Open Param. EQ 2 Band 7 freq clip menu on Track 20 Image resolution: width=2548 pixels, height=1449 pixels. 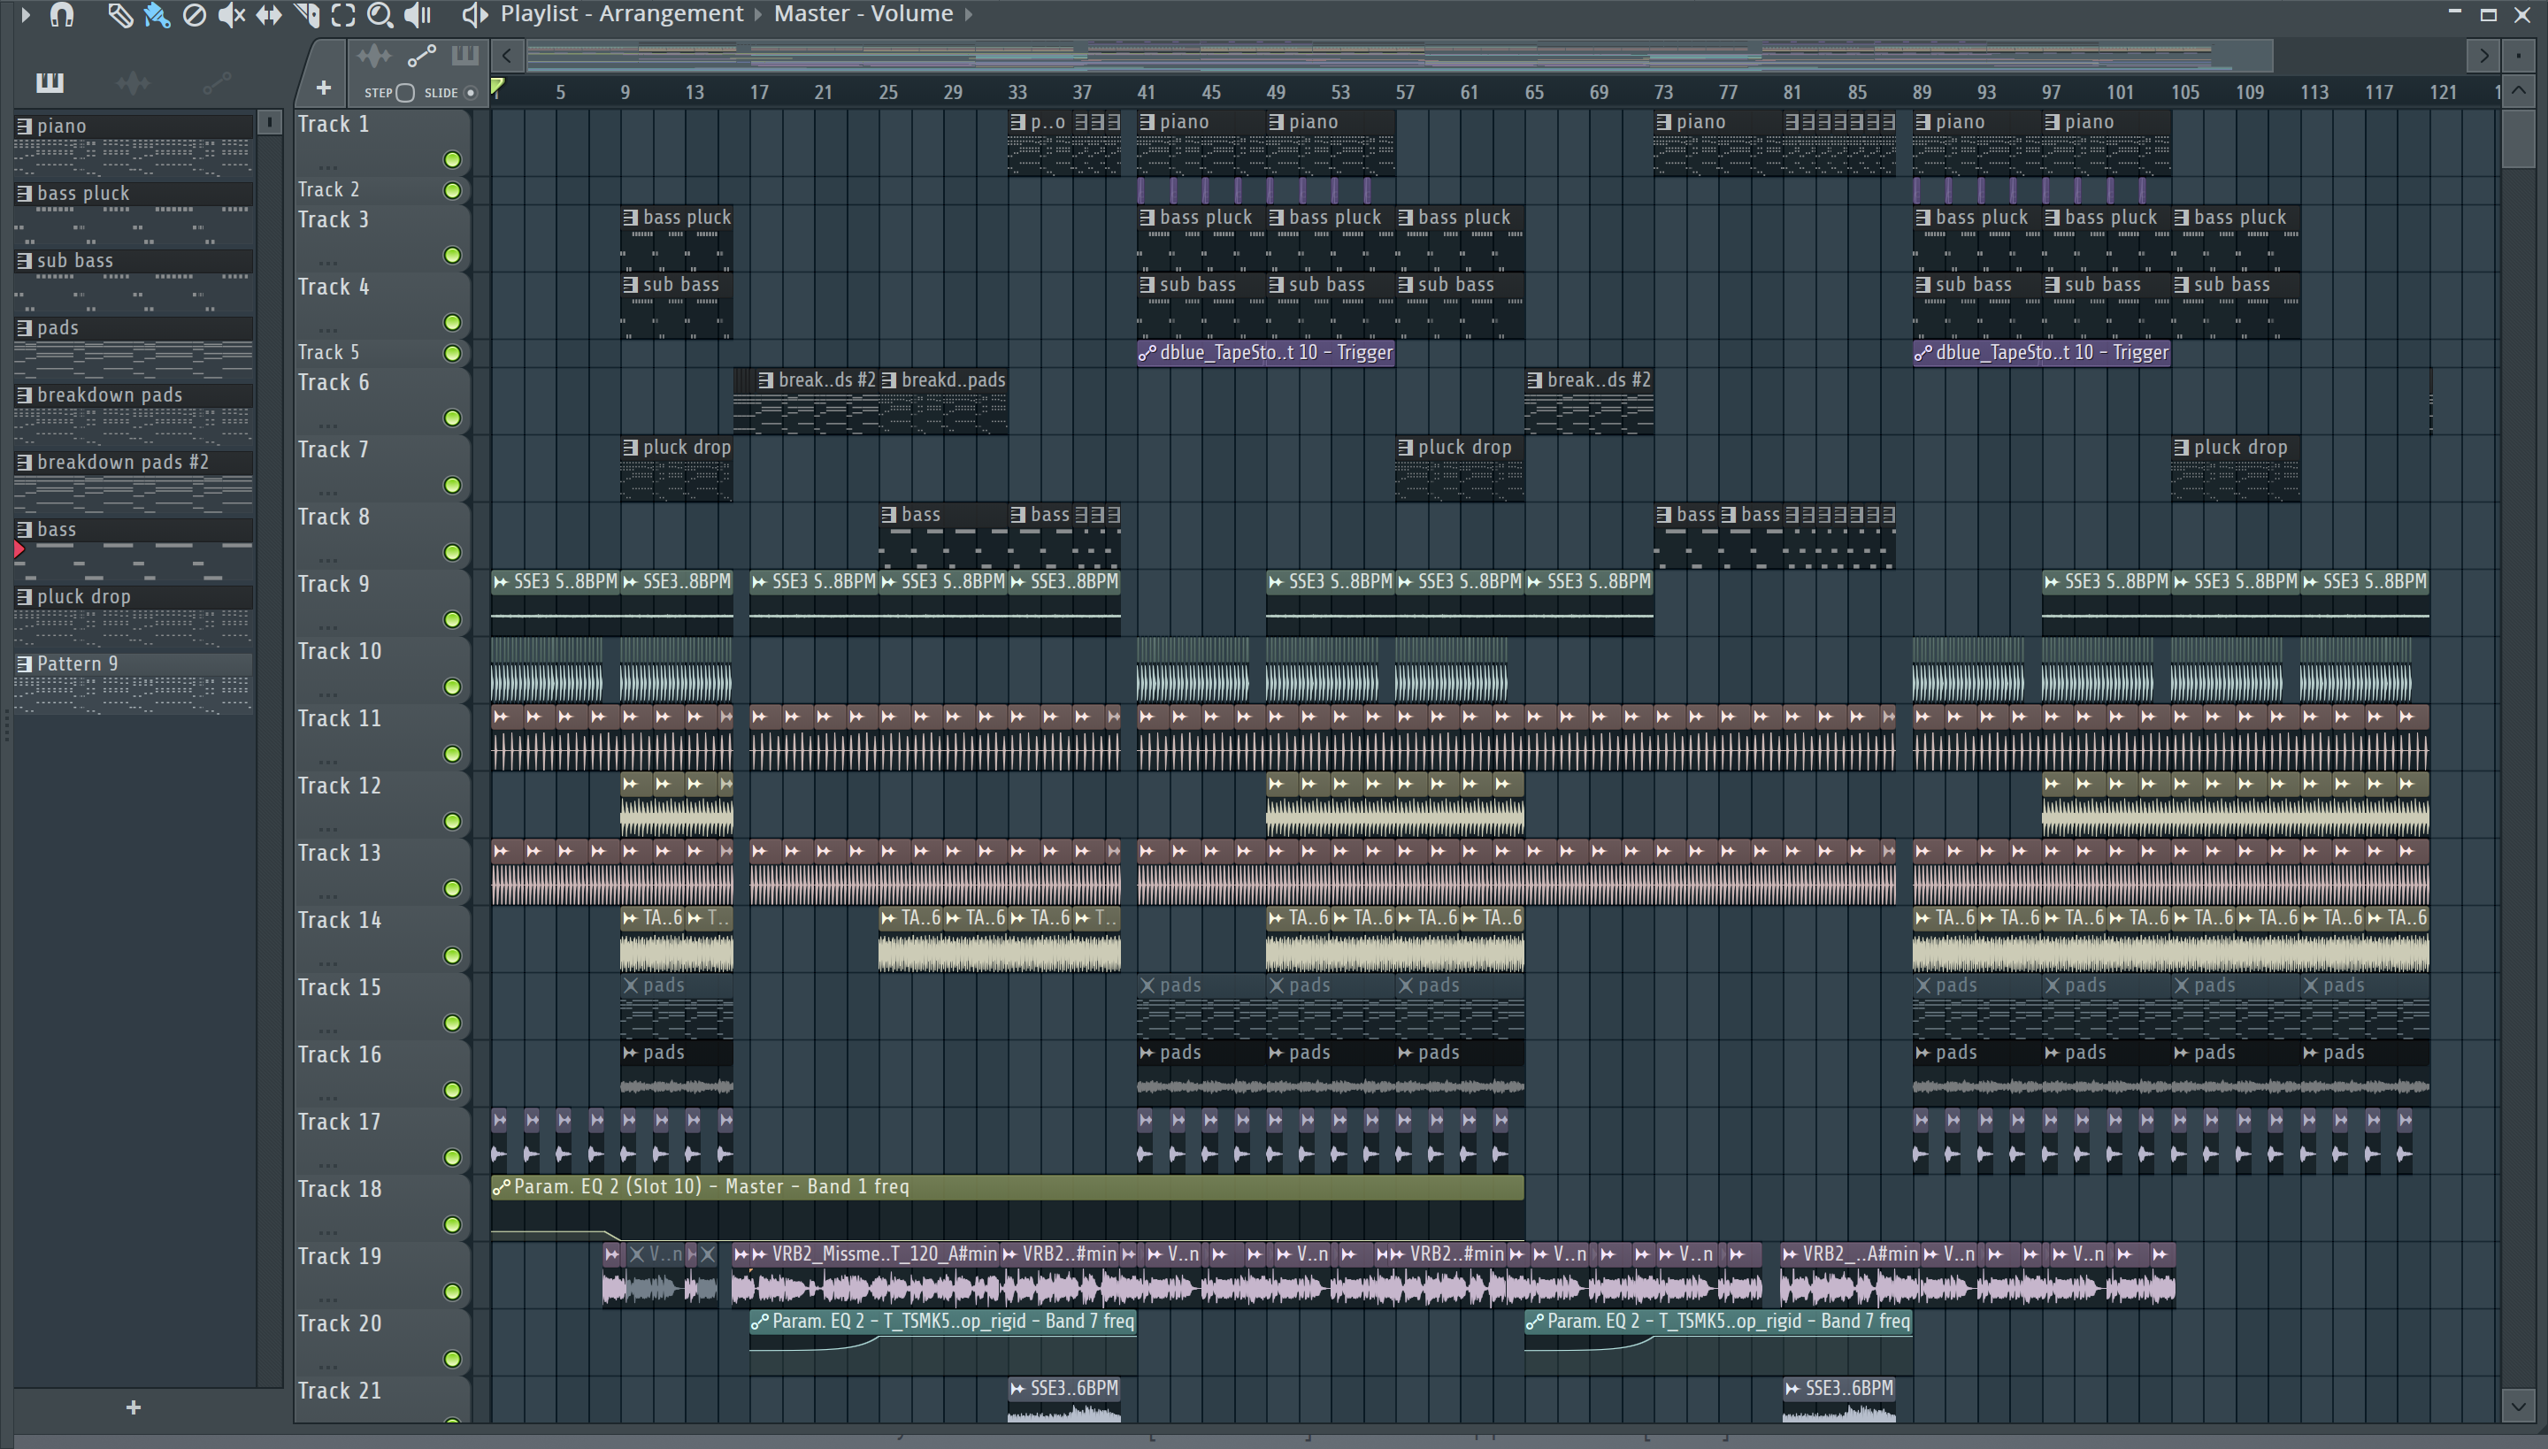pyautogui.click(x=759, y=1322)
